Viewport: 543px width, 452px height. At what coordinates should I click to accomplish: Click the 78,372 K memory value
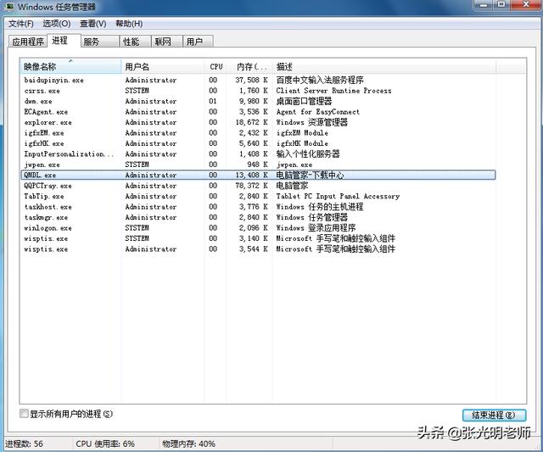pyautogui.click(x=251, y=186)
